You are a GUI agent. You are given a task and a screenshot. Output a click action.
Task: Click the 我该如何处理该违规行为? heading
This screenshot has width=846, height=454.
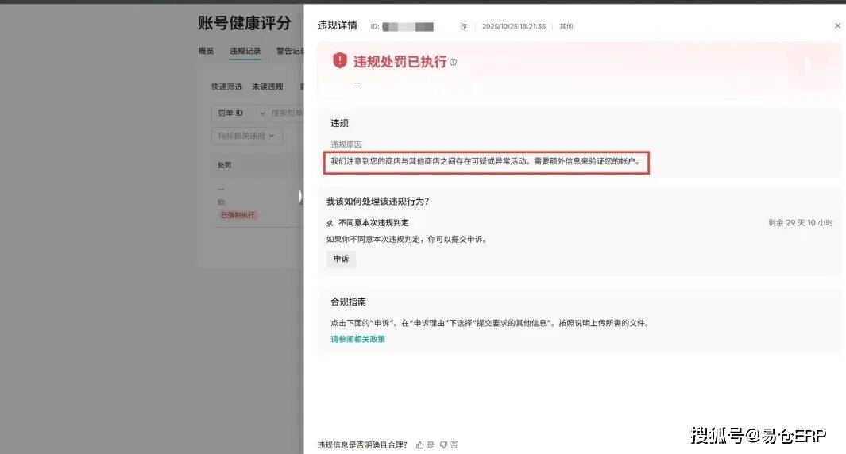point(377,201)
